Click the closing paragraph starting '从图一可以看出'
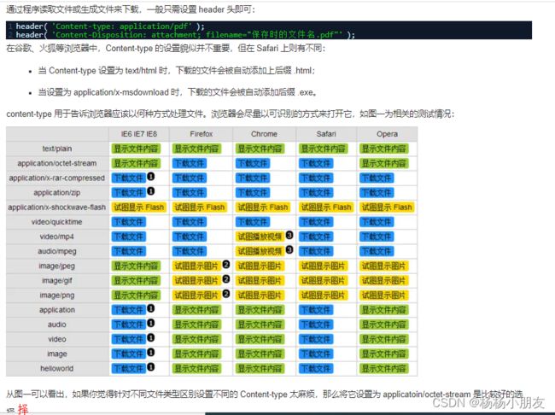This screenshot has width=555, height=415. (265, 400)
